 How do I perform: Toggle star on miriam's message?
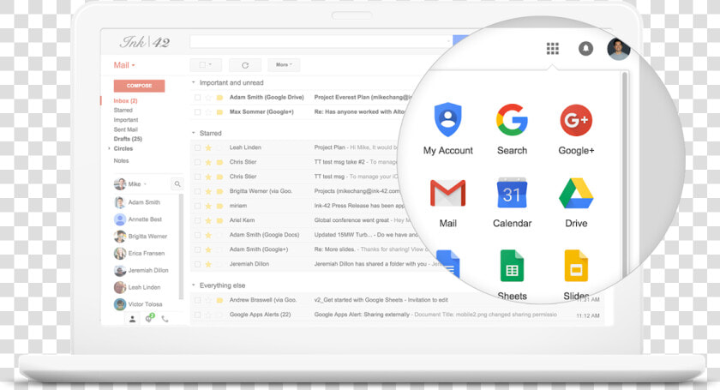coord(208,206)
